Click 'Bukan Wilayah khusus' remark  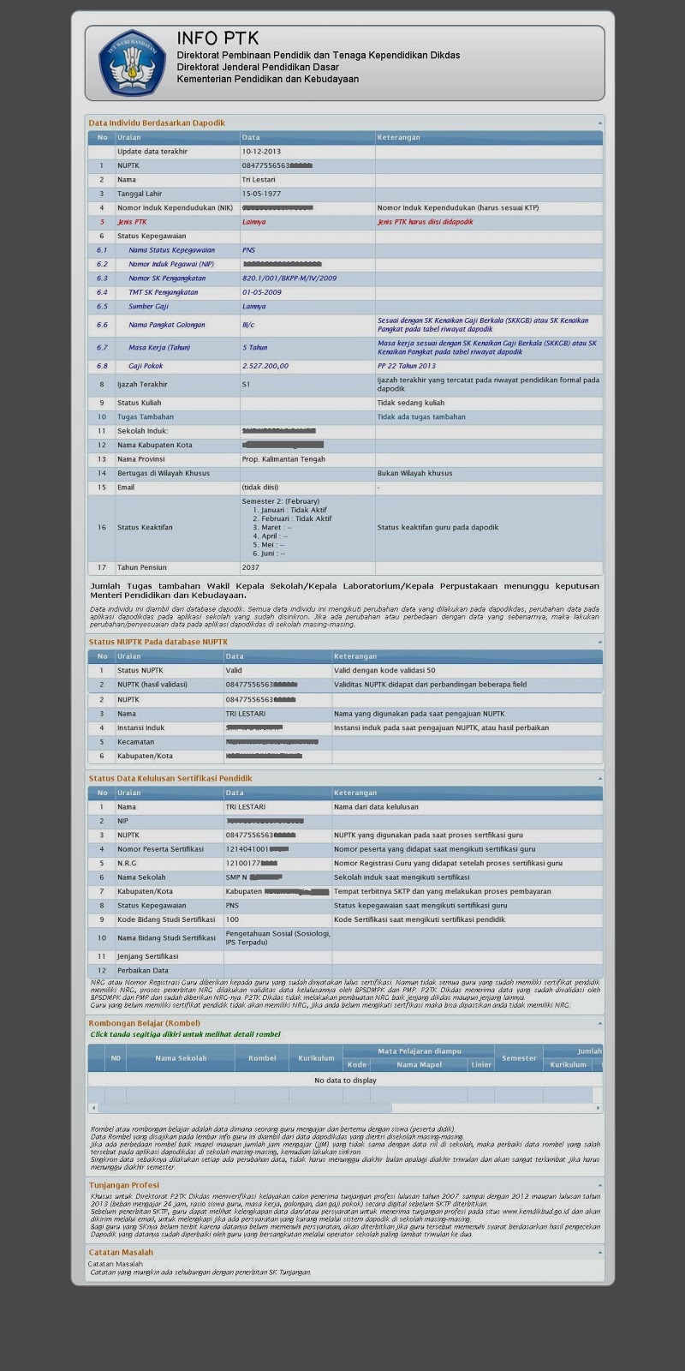coord(414,473)
